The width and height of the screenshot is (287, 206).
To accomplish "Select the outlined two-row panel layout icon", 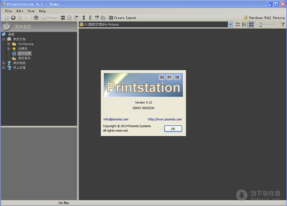I will pos(69,18).
